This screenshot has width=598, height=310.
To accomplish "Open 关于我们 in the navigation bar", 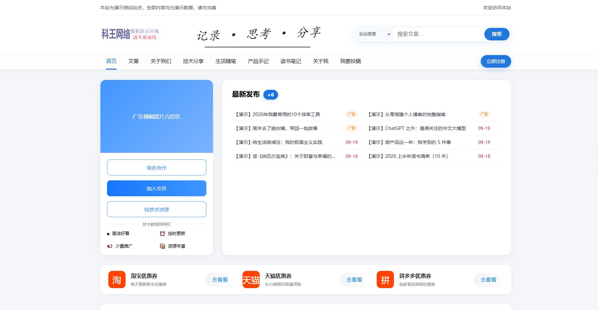I will coord(161,61).
